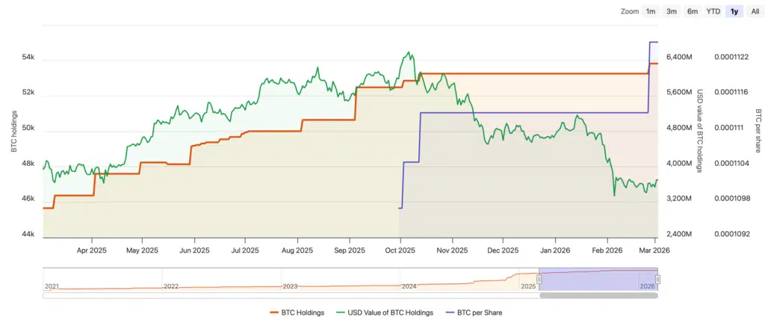Viewport: 765px width, 323px height.
Task: Select 2023 in the range navigator
Action: point(291,286)
